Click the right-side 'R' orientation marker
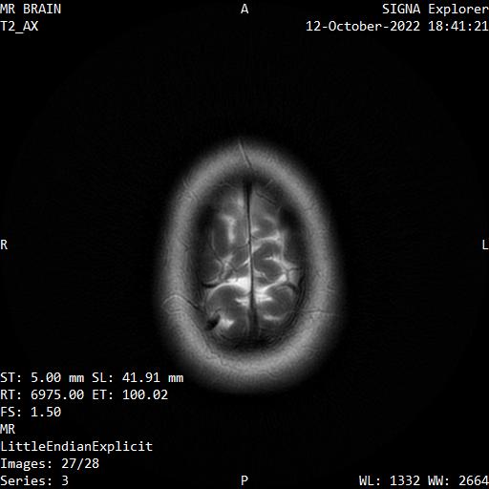This screenshot has height=489, width=489. [x=4, y=244]
